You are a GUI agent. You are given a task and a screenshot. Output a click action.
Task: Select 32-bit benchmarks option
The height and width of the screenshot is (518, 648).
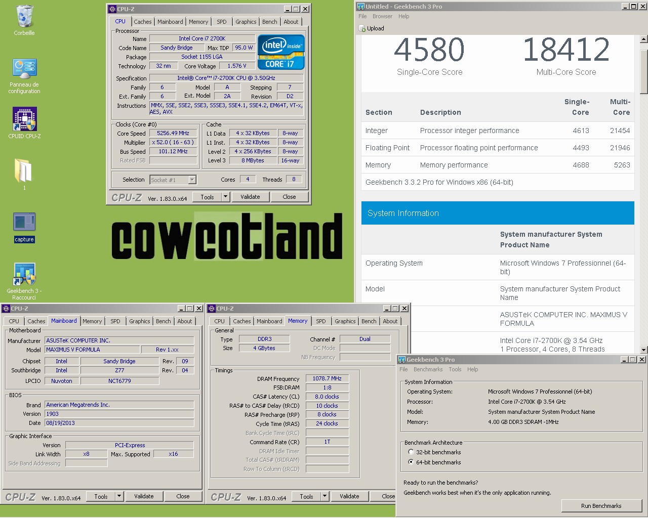tap(411, 452)
